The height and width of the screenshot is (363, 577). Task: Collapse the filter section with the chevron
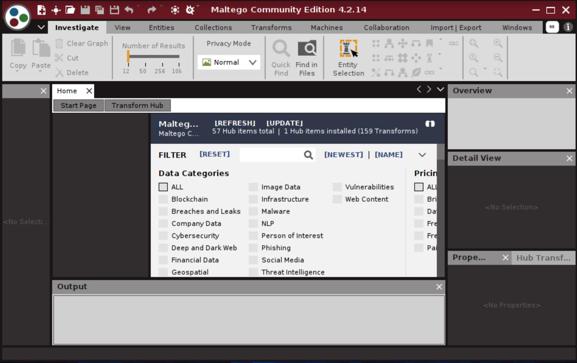[x=422, y=155]
